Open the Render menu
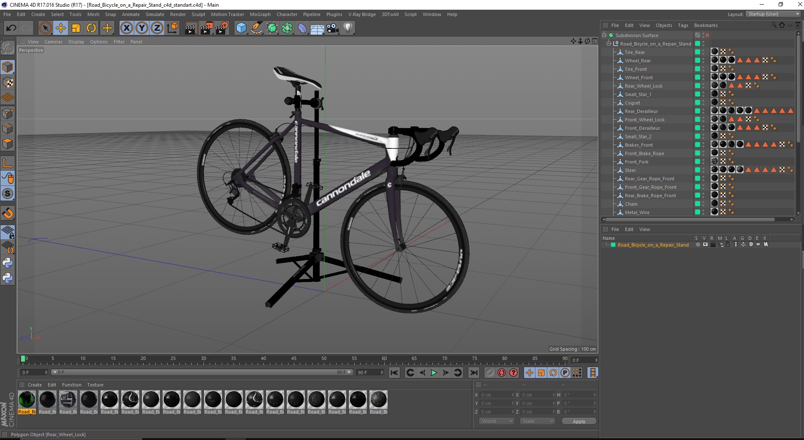This screenshot has height=440, width=804. [178, 14]
